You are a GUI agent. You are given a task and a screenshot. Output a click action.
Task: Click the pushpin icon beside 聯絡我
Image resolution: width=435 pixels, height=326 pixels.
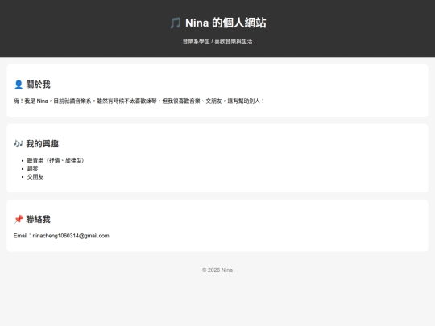[19, 219]
